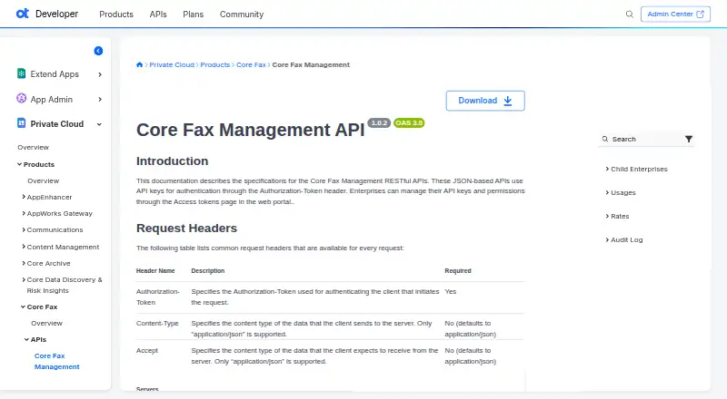
Task: Select Core Fax Management in sidebar
Action: [56, 361]
